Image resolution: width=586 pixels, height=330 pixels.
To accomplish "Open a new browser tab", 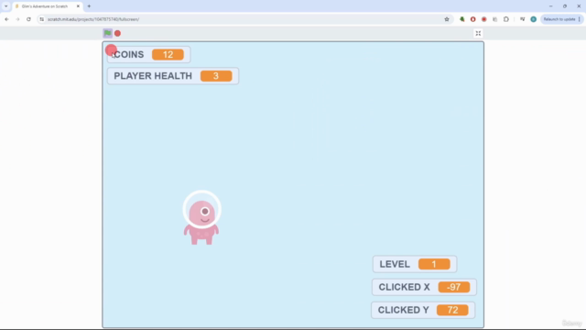I will pos(89,6).
